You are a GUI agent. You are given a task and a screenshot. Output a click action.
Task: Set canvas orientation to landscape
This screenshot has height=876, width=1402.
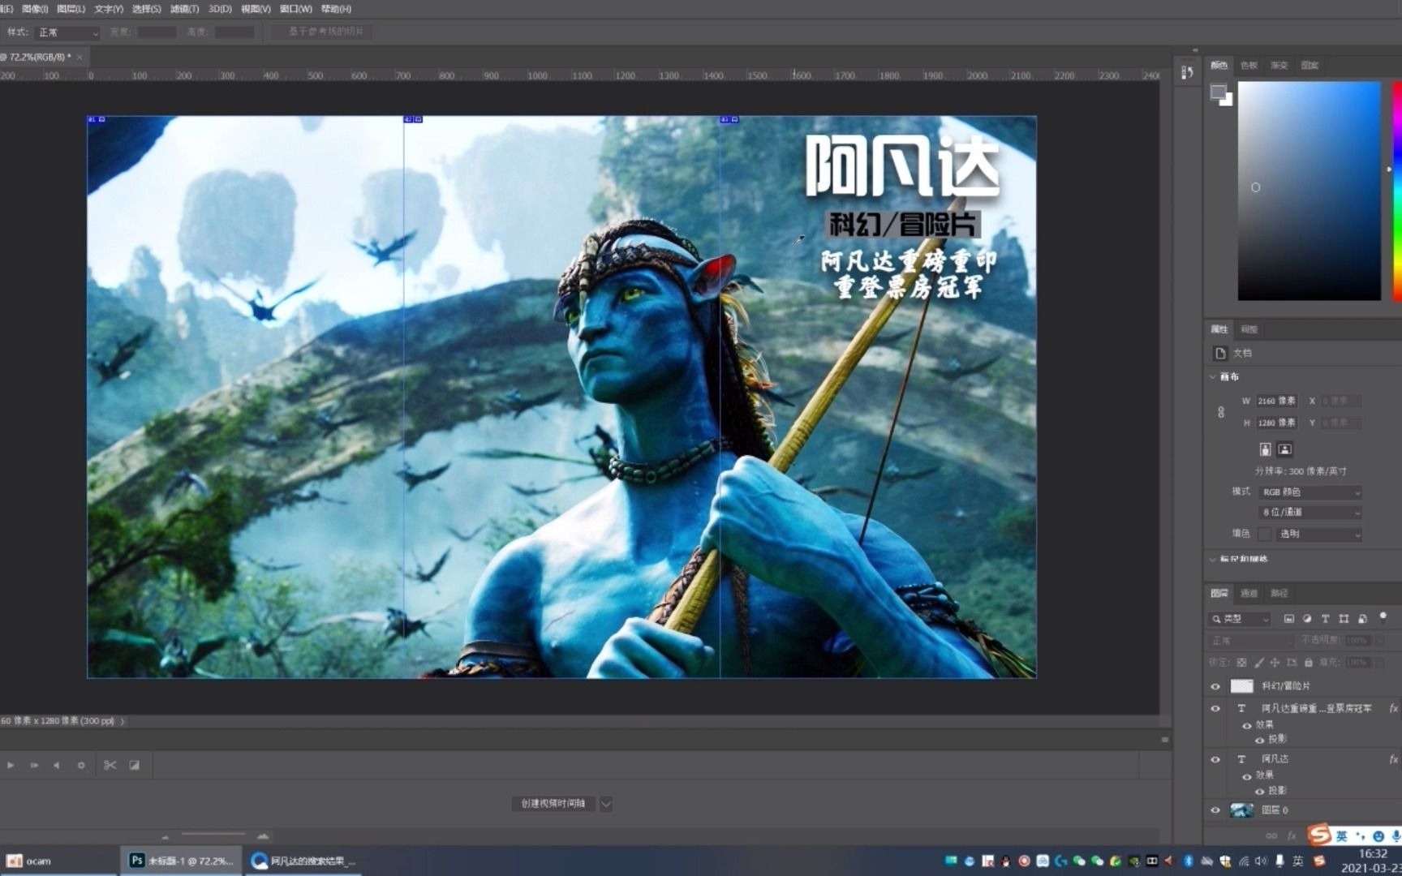1284,449
